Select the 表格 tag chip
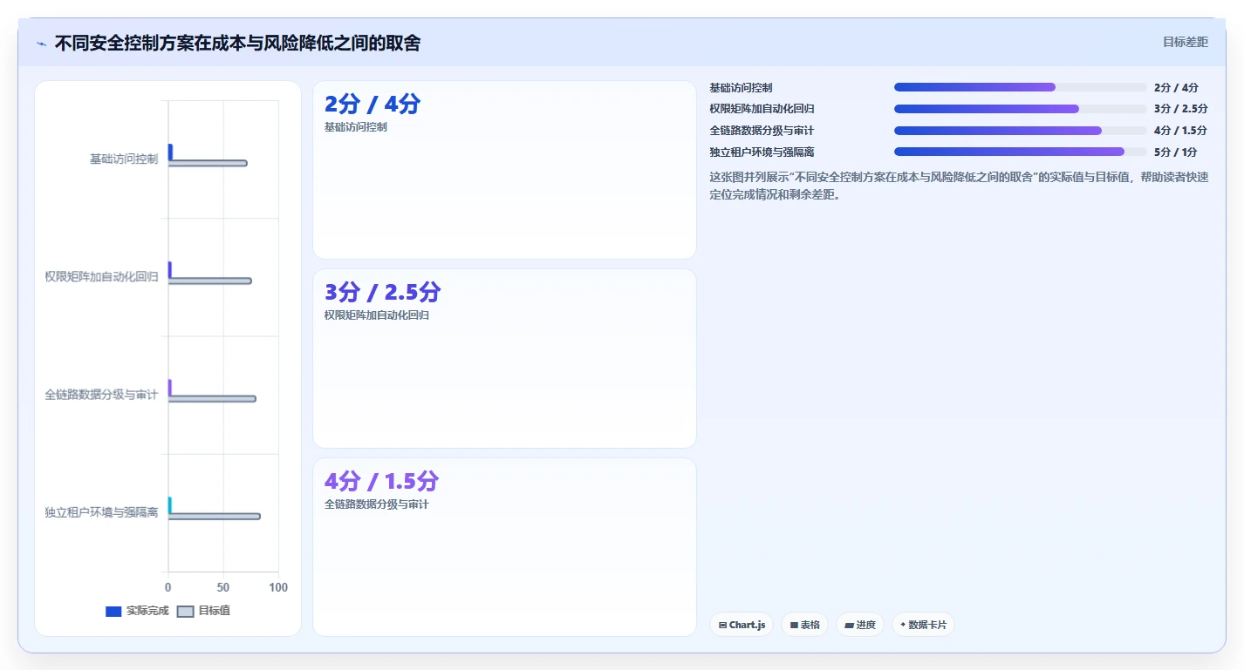Screen dimensions: 1244x670 (804, 625)
